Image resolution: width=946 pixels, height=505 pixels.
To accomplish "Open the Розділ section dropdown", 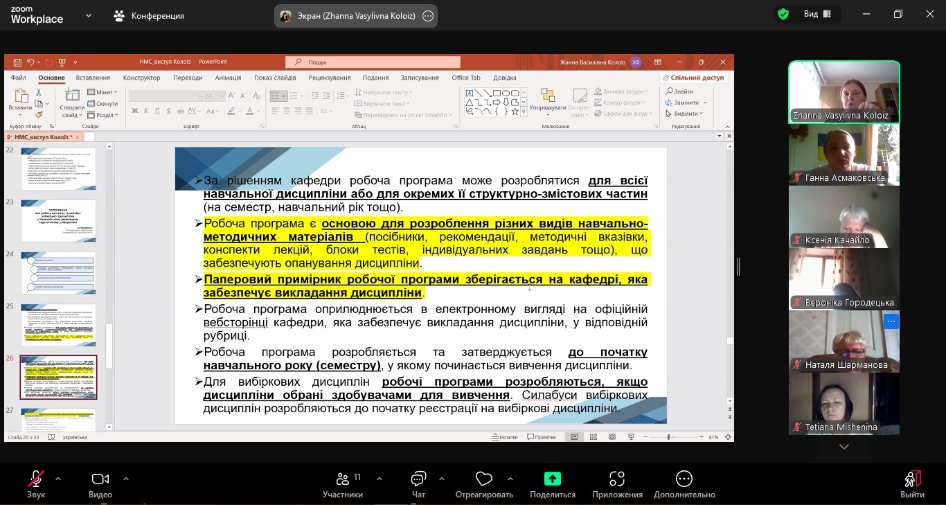I will pos(102,115).
